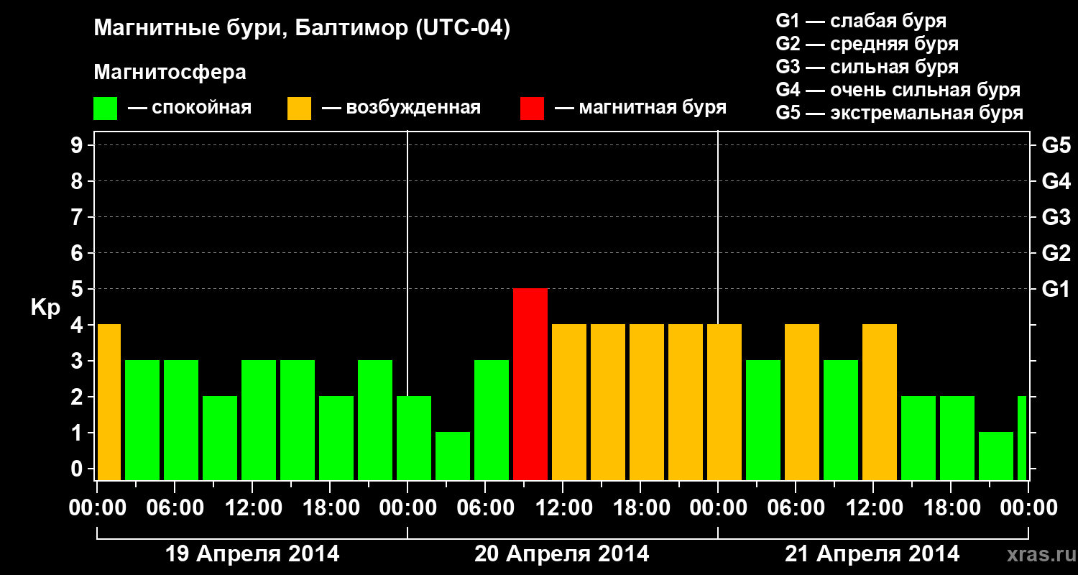Screen dimensions: 1078x575
Task: Click title 'Магнитные бури, Балтимор (UTC-04)'
Action: (x=302, y=29)
